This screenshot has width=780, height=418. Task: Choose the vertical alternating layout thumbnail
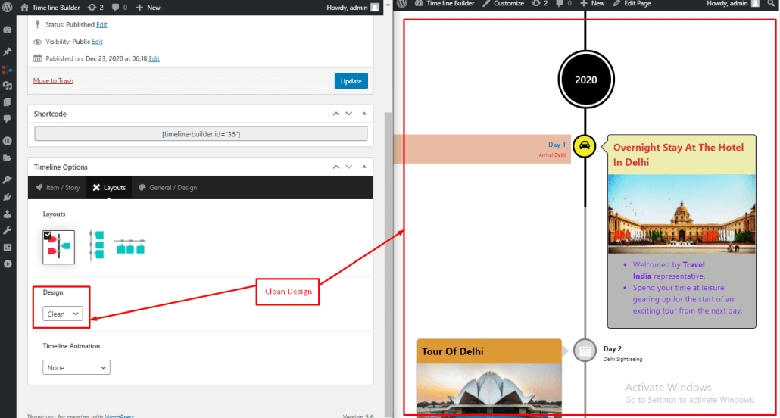tap(59, 247)
